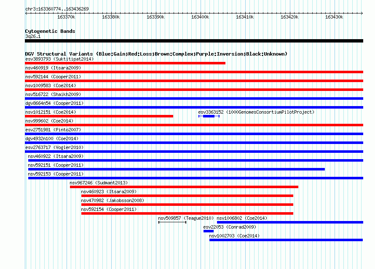Click the nsv592151 blue gain bar

(x=177, y=169)
